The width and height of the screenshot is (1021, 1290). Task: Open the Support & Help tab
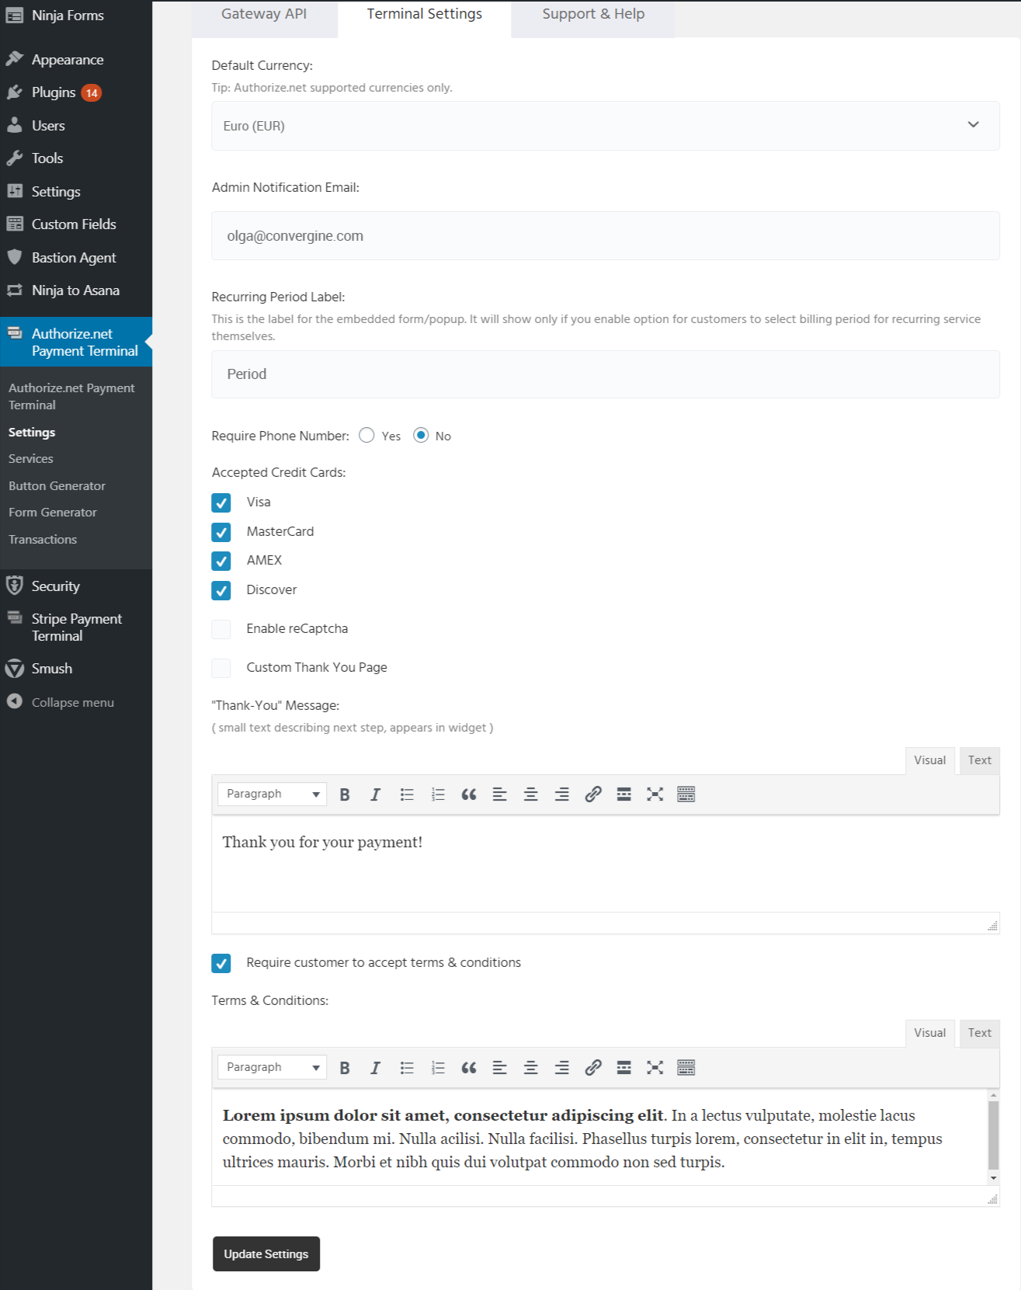click(593, 14)
